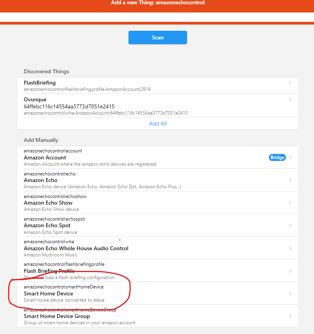Select Amazon Echo from the manual list
The width and height of the screenshot is (314, 334).
[41, 180]
